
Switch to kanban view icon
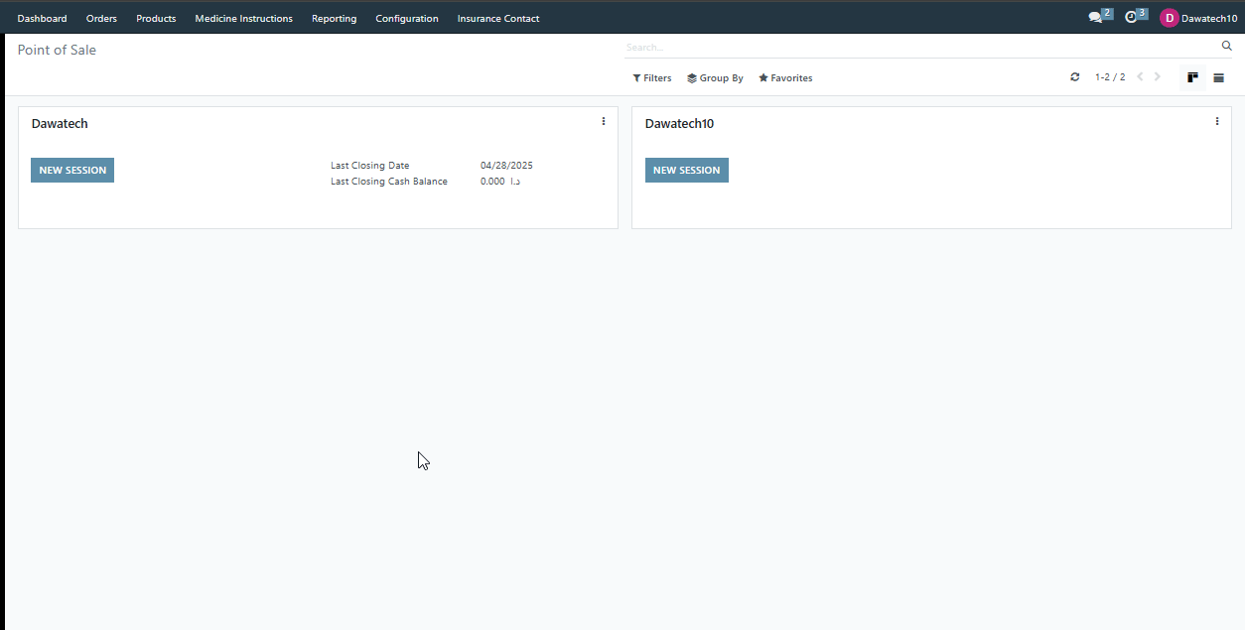(x=1192, y=77)
